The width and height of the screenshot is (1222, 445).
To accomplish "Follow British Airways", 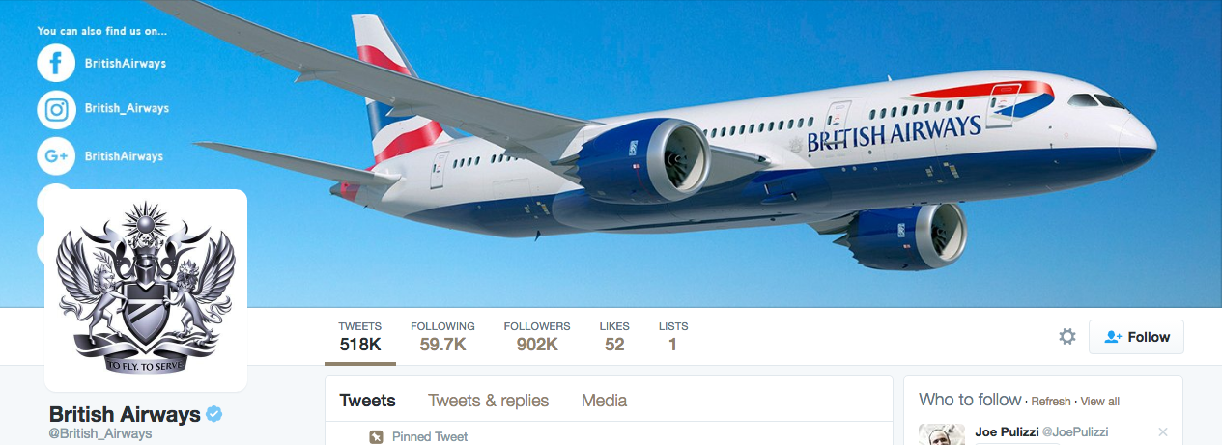I will (x=1136, y=337).
